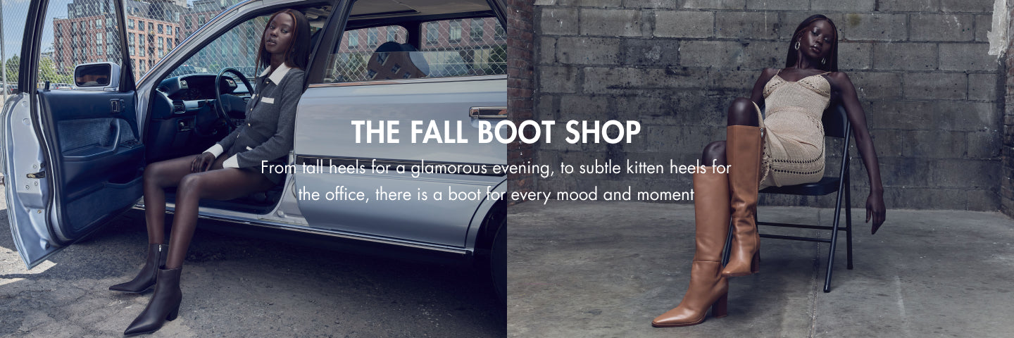
Task: Click the car steering wheel
Action: [x=232, y=95]
